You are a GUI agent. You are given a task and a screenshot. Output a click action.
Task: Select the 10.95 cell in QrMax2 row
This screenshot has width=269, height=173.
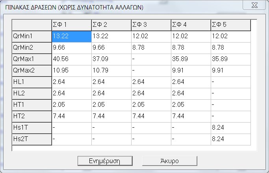tap(71, 71)
